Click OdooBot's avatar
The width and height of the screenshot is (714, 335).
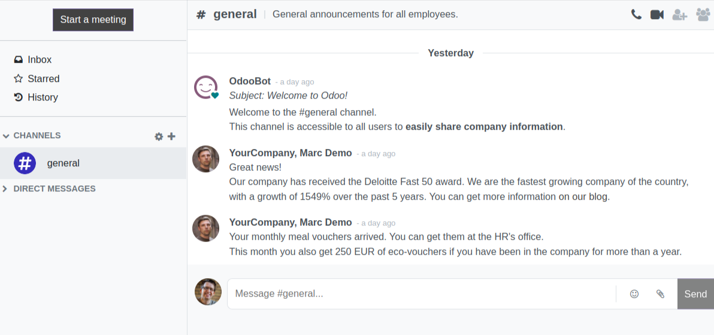pos(206,87)
